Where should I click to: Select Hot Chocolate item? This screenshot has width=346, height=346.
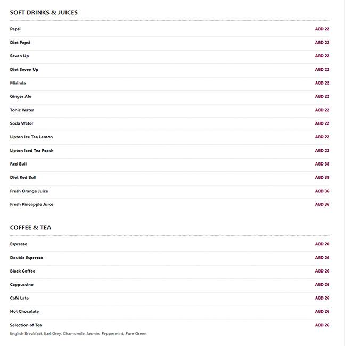24,311
